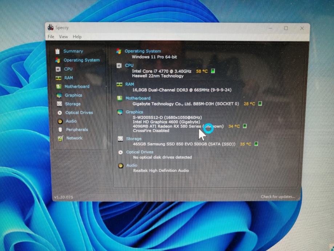Click version number v1.33.075 text
Viewport: 334px width, 251px height.
(64, 197)
